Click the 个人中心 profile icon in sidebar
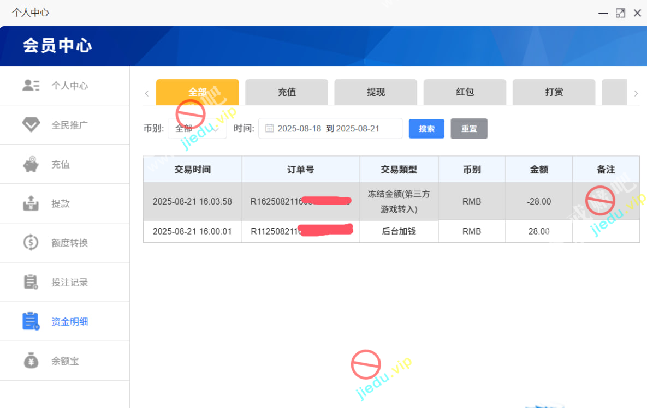This screenshot has width=647, height=408. 31,86
